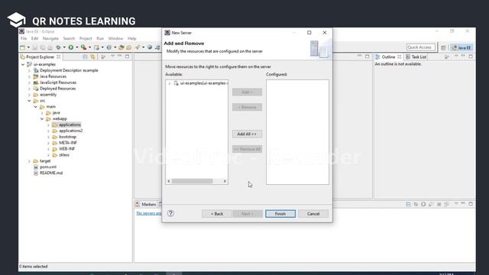
Task: Select the applications2 folder
Action: pos(71,131)
